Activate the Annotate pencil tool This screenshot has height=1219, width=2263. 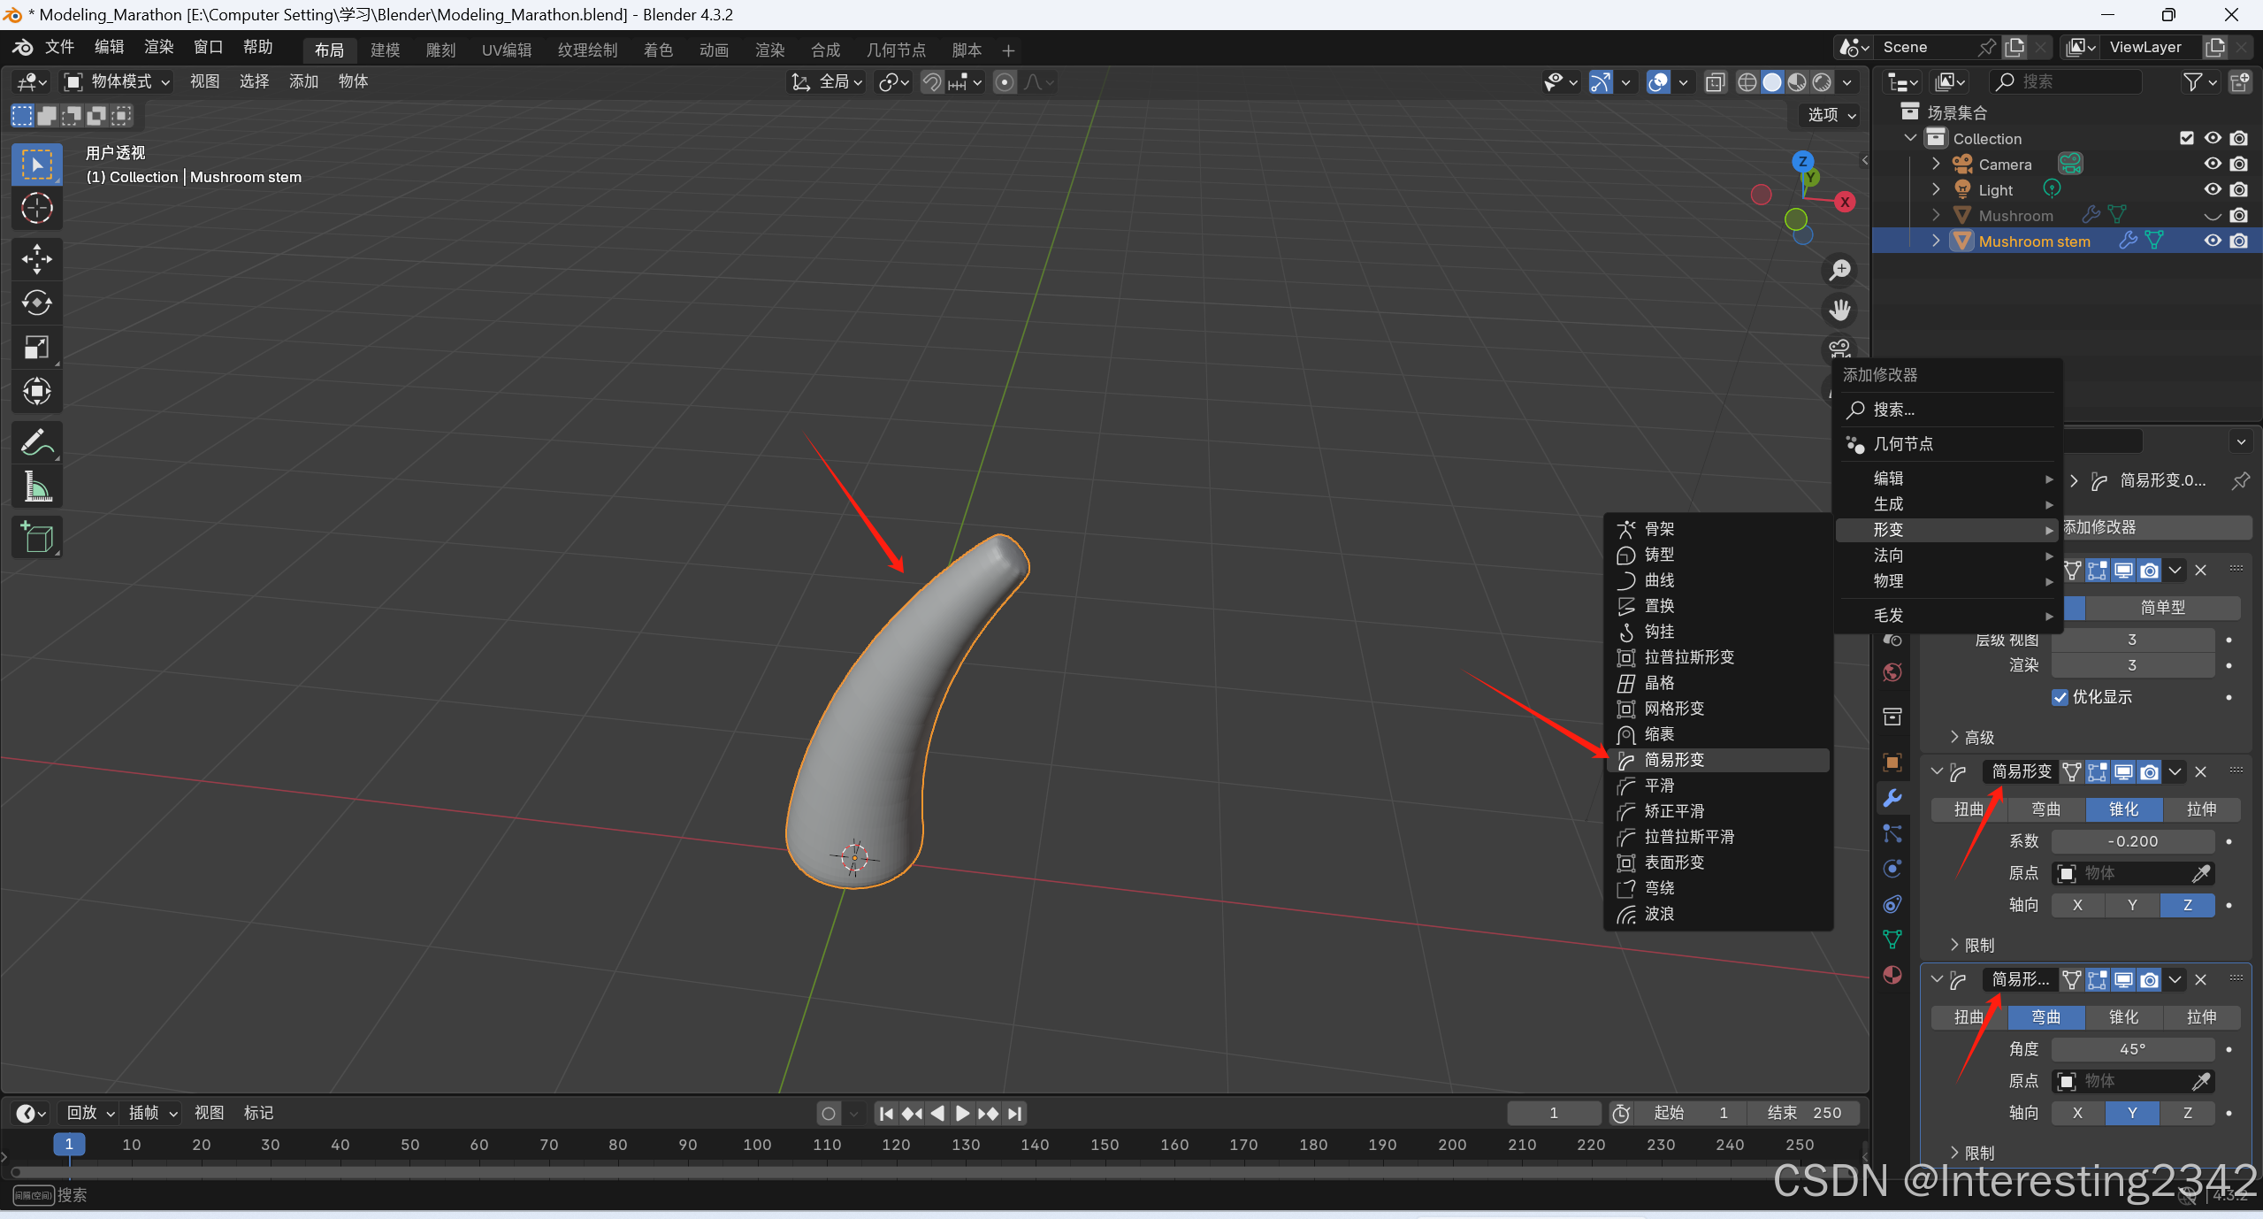(36, 442)
